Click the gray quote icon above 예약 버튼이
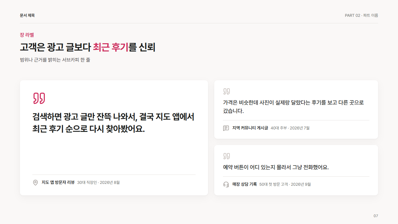This screenshot has height=224, width=398. pos(227,156)
